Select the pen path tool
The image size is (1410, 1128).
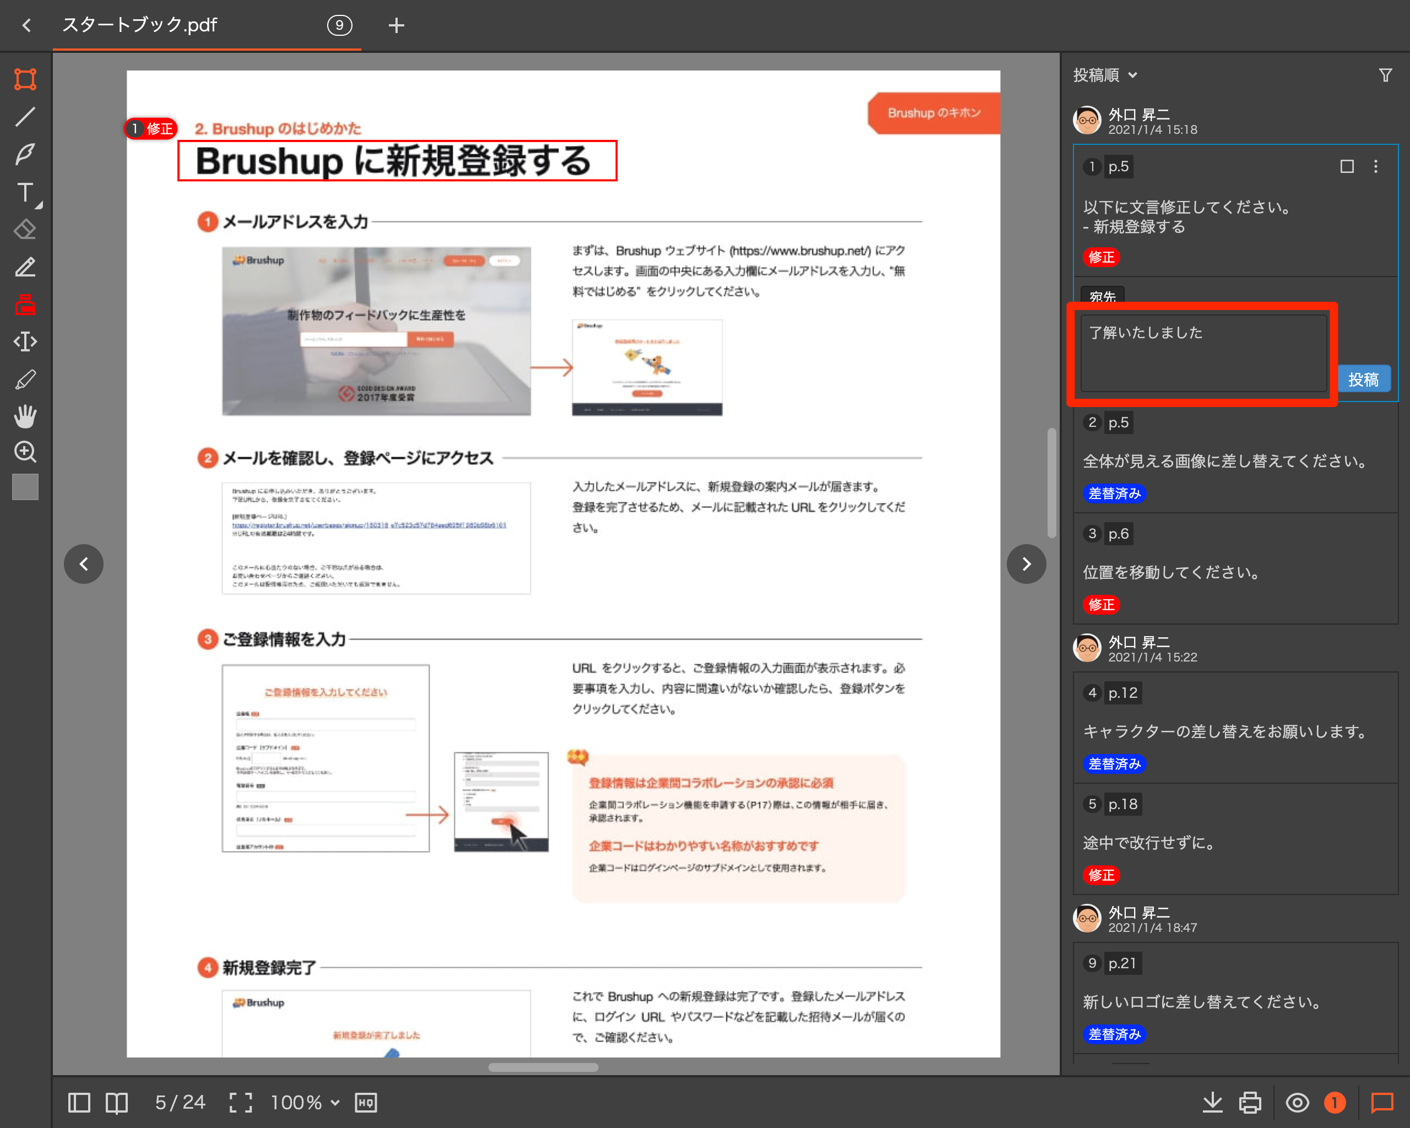pos(25,154)
